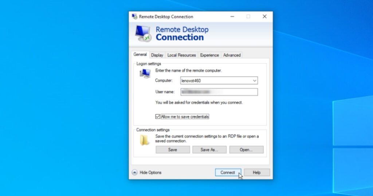This screenshot has height=196, width=373.
Task: Click the Logon settings group label
Action: tap(149, 64)
